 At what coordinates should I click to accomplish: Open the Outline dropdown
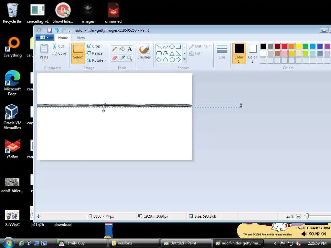click(x=199, y=46)
